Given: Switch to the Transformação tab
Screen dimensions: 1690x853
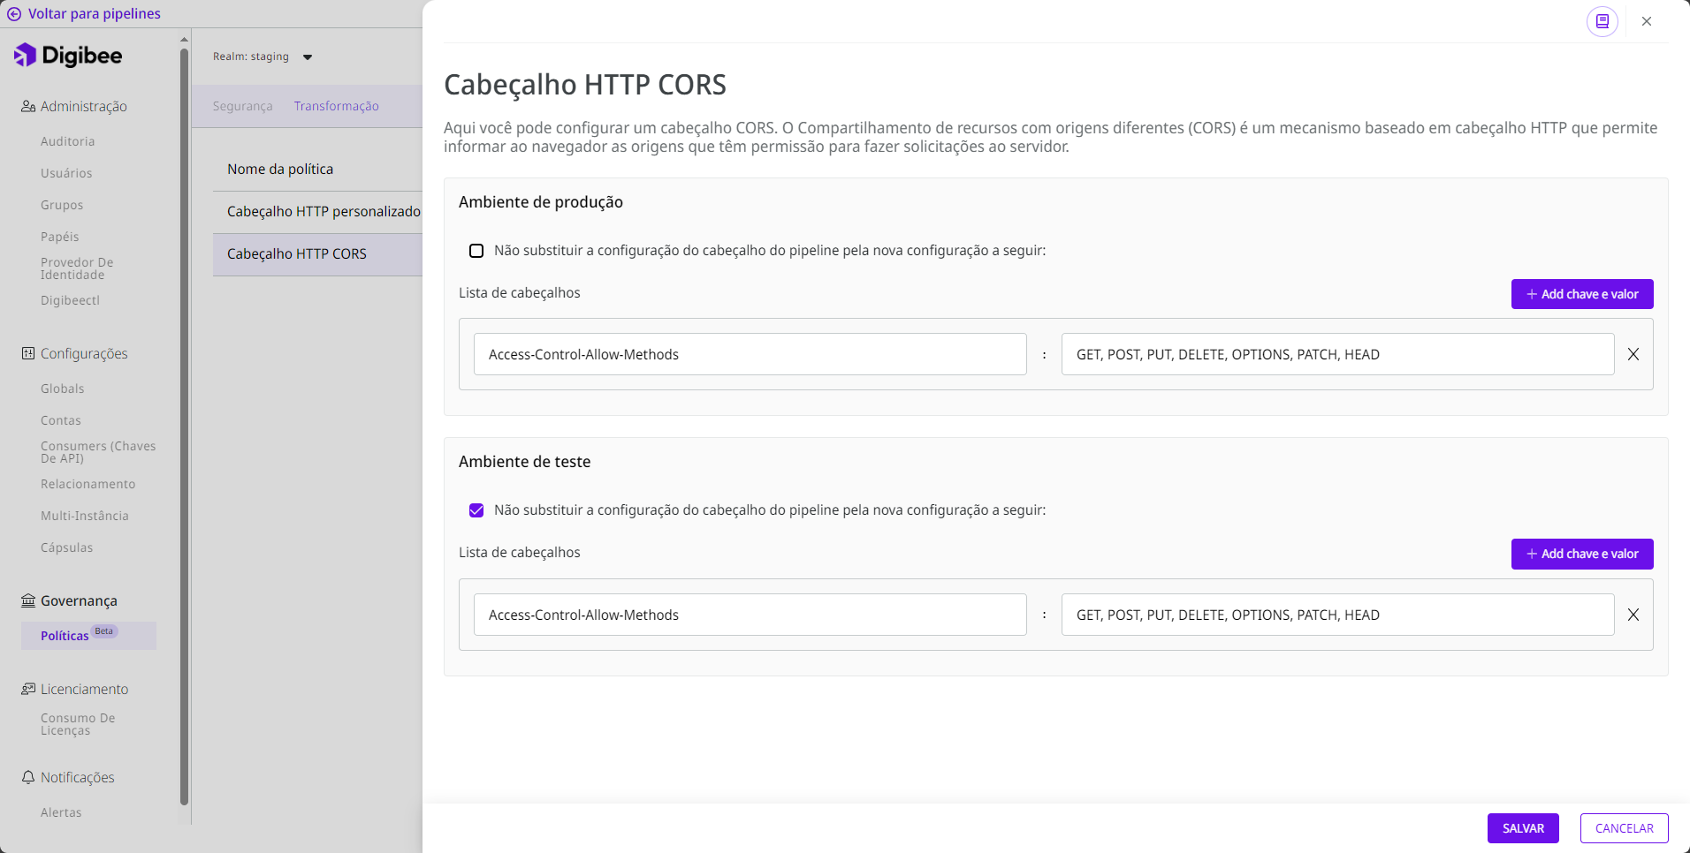Looking at the screenshot, I should 336,106.
